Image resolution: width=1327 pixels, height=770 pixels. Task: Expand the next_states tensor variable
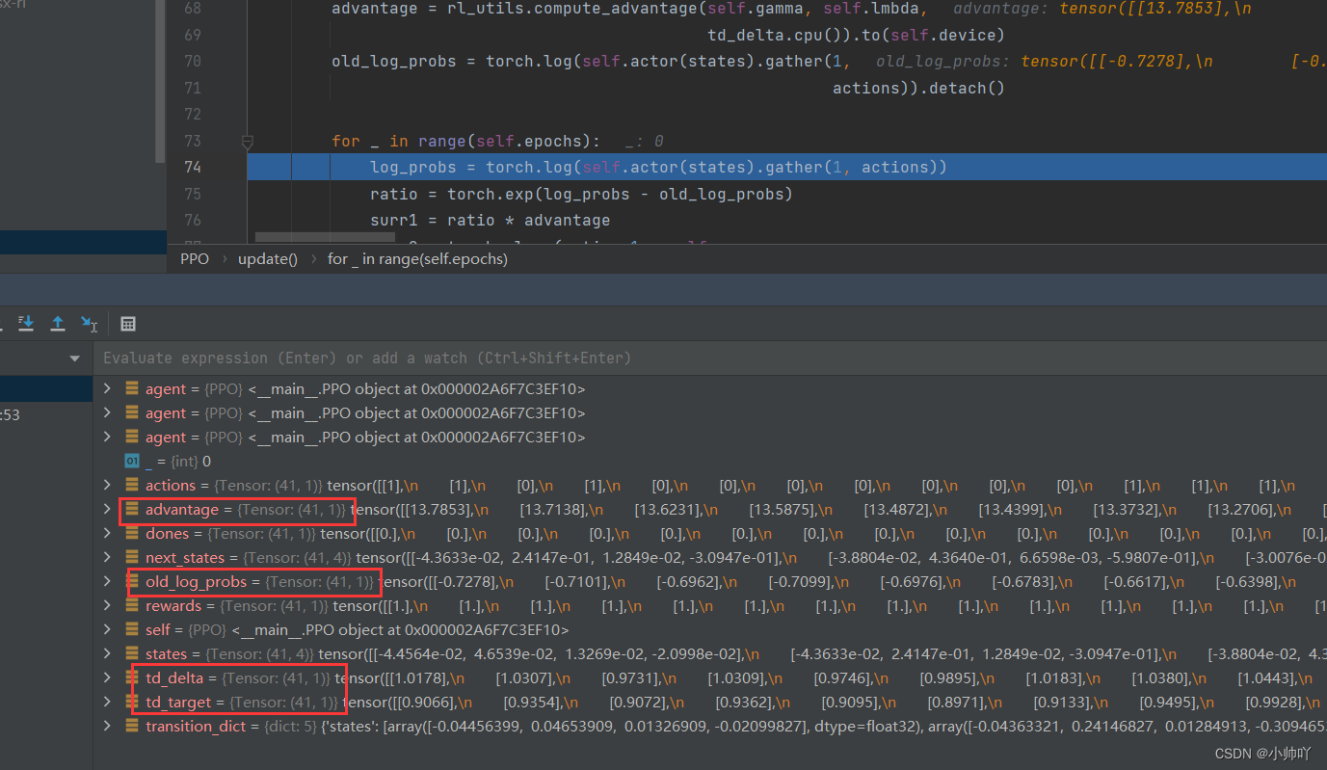coord(108,557)
